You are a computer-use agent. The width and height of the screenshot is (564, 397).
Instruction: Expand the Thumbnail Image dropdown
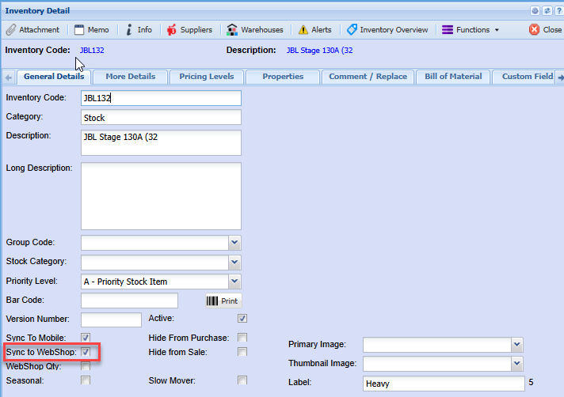coord(517,364)
